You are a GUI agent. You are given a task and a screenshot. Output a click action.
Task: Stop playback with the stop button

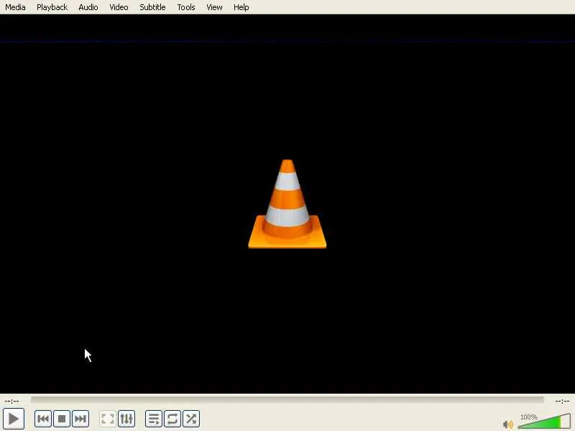[x=62, y=419]
